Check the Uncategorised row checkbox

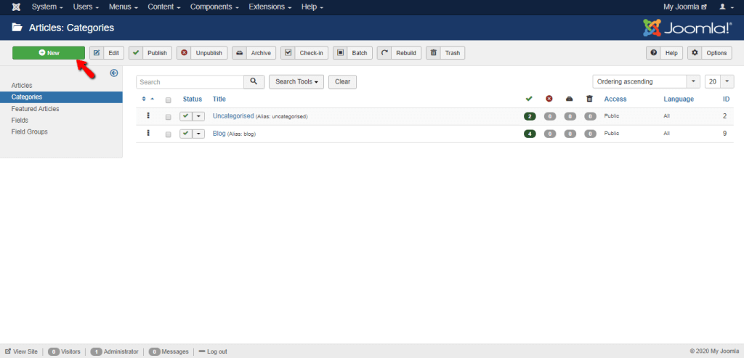(168, 117)
